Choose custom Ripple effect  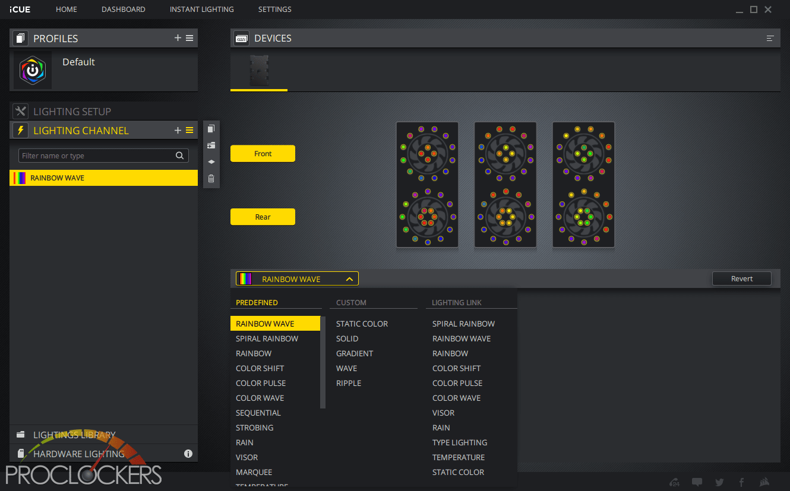(349, 383)
